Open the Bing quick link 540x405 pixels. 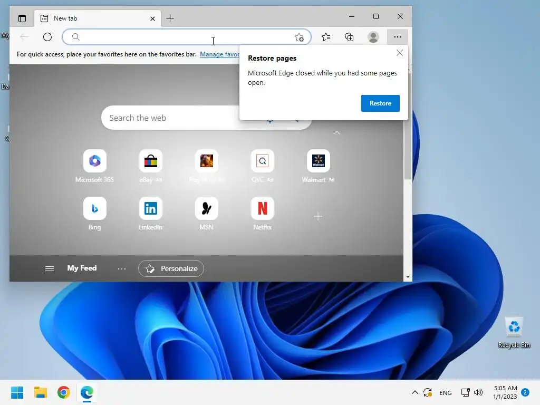tap(95, 214)
